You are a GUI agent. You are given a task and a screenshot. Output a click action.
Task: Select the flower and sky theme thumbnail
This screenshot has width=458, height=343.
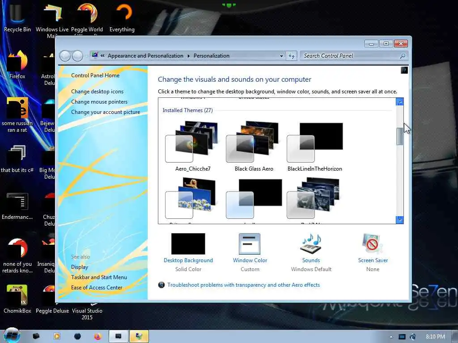(191, 198)
